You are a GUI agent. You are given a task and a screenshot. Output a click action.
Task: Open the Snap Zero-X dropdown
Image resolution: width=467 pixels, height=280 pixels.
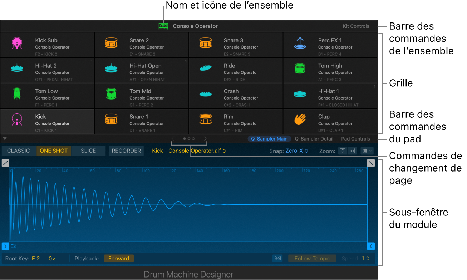298,151
